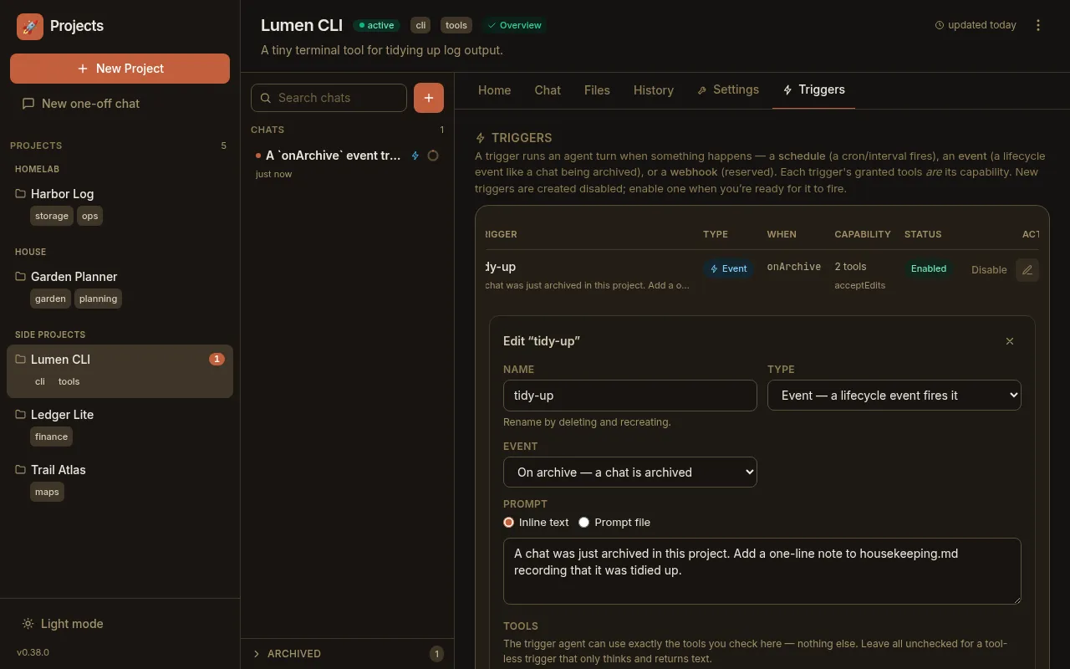Switch to the Chat tab
This screenshot has width=1070, height=669.
click(x=548, y=90)
